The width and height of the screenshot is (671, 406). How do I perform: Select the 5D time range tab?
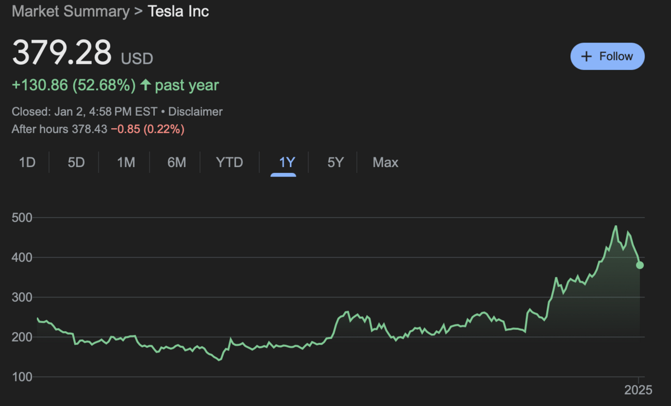pyautogui.click(x=76, y=163)
